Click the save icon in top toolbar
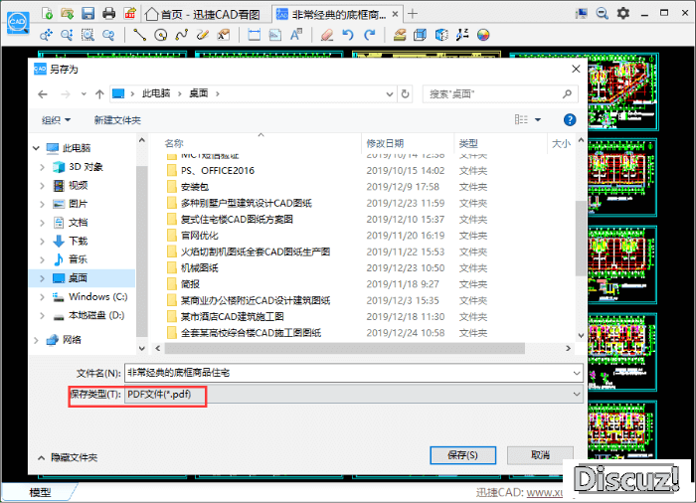The width and height of the screenshot is (696, 503). [x=87, y=13]
